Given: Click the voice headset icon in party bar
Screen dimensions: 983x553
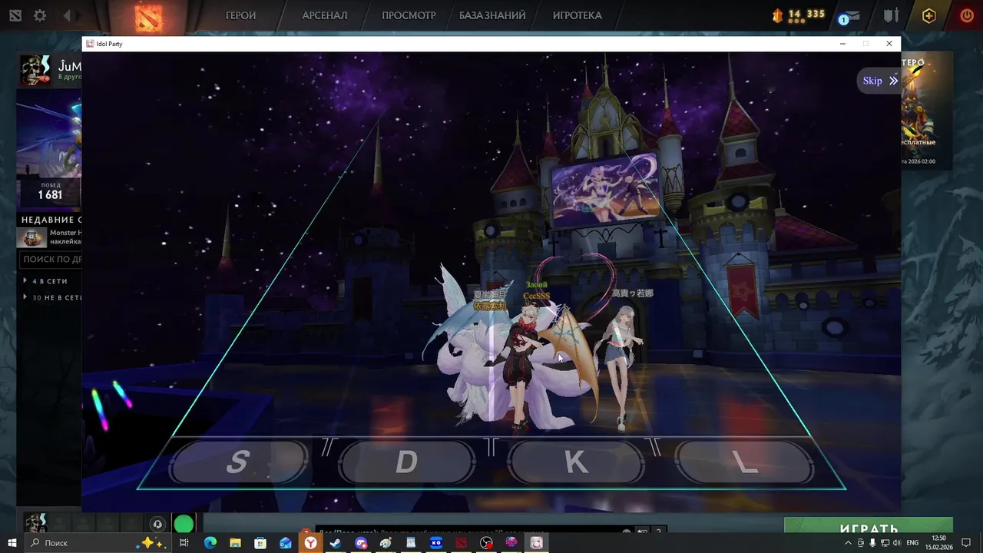Looking at the screenshot, I should [157, 525].
